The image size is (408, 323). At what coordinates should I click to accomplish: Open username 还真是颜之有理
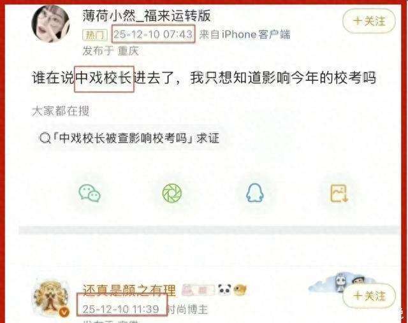[x=129, y=290]
